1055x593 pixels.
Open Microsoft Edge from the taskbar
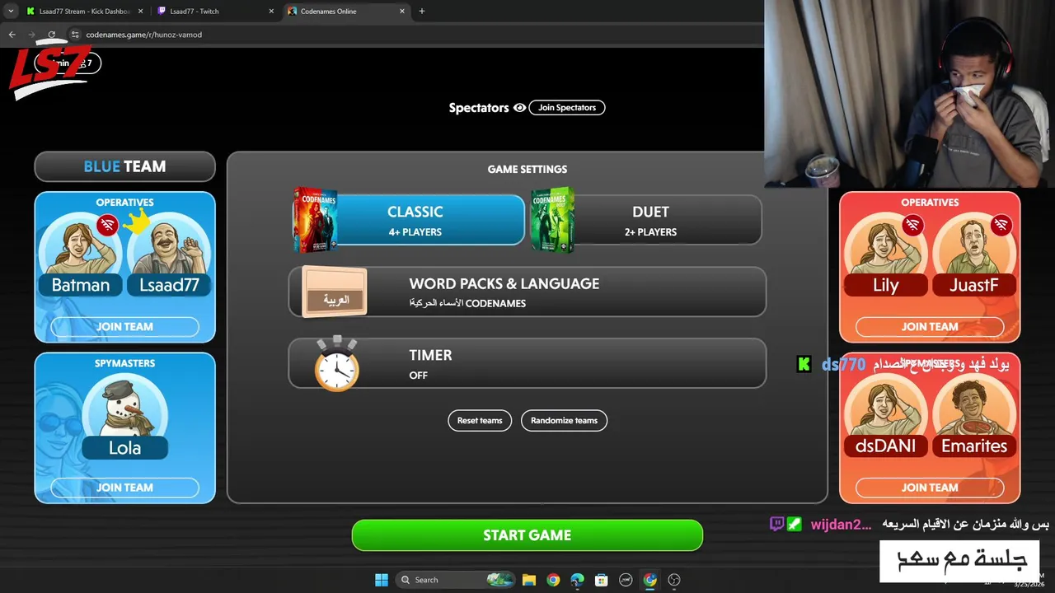point(577,580)
